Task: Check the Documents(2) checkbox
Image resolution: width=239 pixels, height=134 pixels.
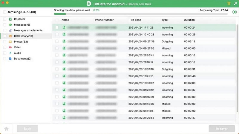Action: (x=4, y=58)
